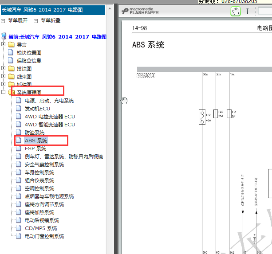This screenshot has height=254, width=272.
Task: Click the page icon for 座椅加热系统
Action: pyautogui.click(x=19, y=212)
